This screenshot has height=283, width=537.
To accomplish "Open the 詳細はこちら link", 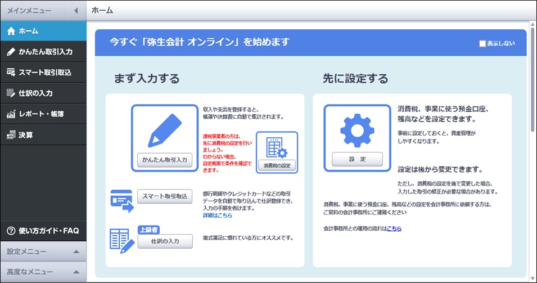I will pos(218,215).
